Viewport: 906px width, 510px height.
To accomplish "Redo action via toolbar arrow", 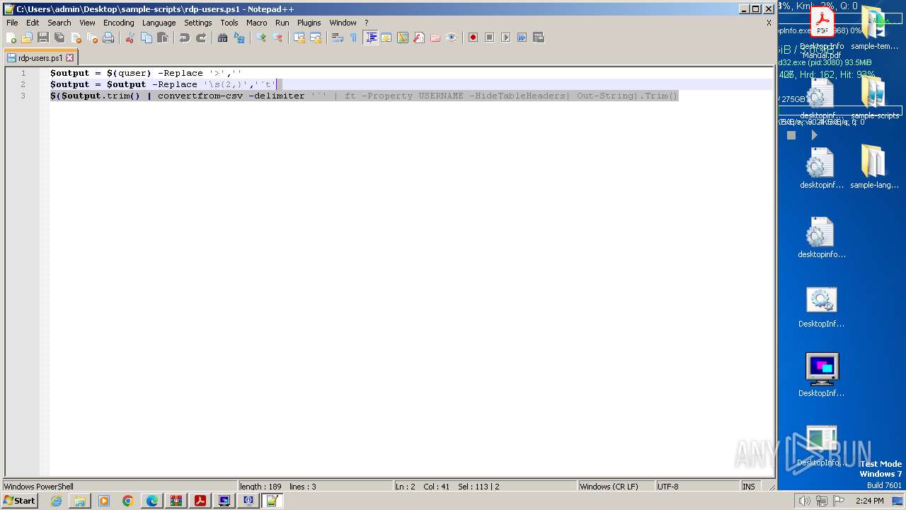I will (201, 38).
